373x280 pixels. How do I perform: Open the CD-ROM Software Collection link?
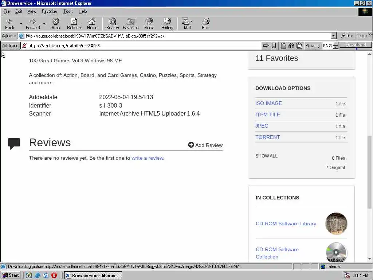pos(277,253)
